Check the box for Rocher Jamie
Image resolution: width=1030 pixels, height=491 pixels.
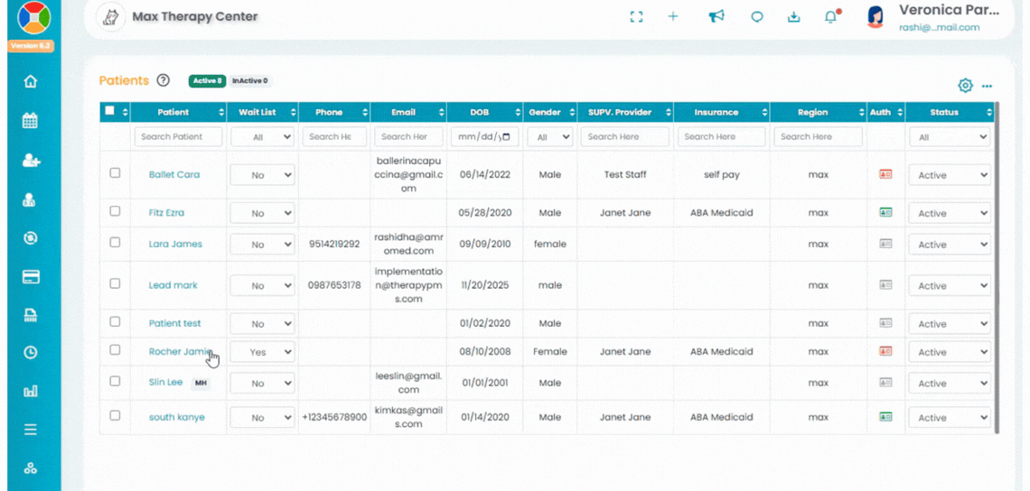point(115,350)
